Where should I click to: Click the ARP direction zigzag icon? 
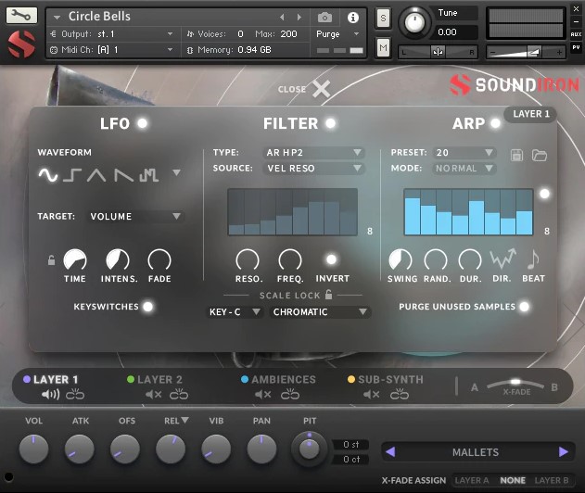pyautogui.click(x=502, y=258)
